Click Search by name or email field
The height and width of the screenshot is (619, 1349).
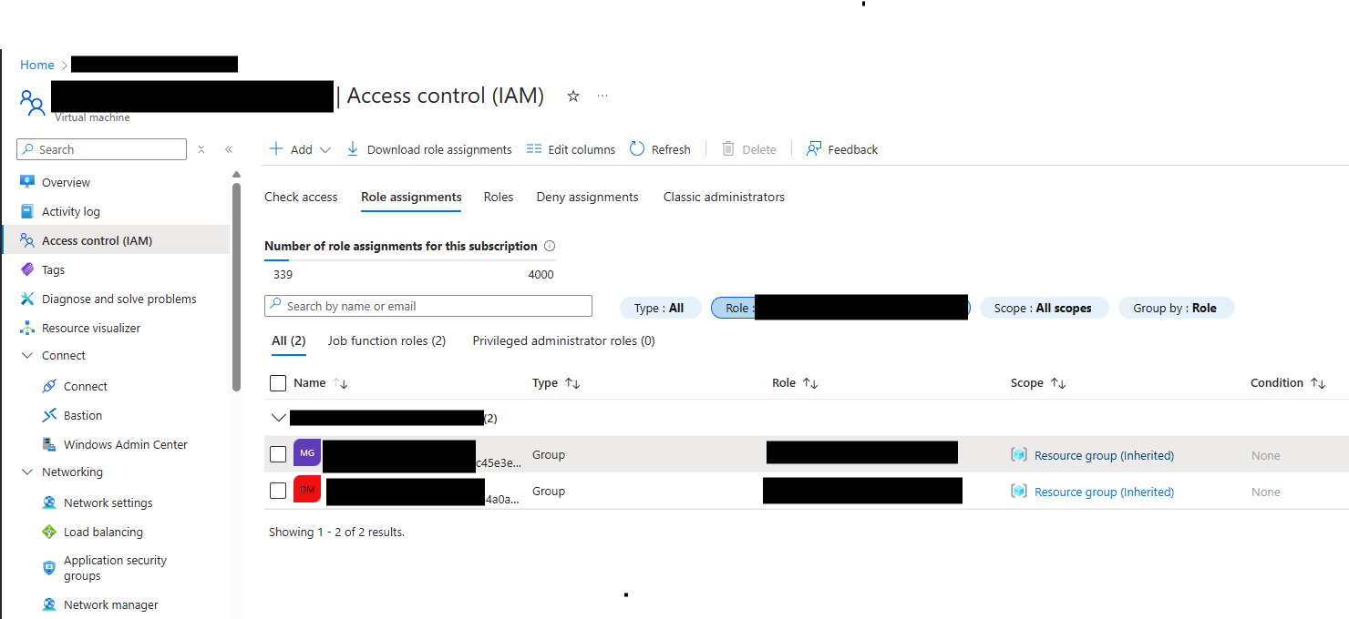click(x=428, y=306)
